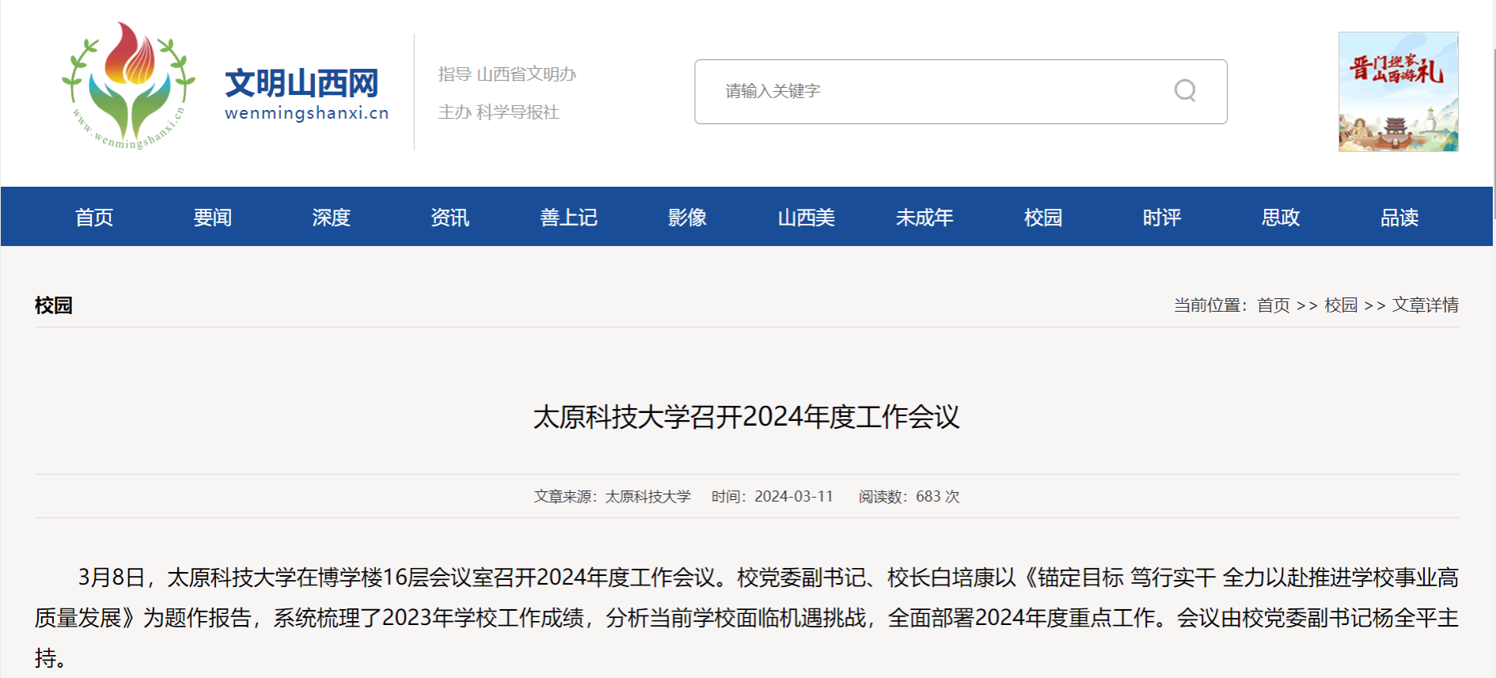Open the 要闻 navigation tab
1496x678 pixels.
[213, 218]
